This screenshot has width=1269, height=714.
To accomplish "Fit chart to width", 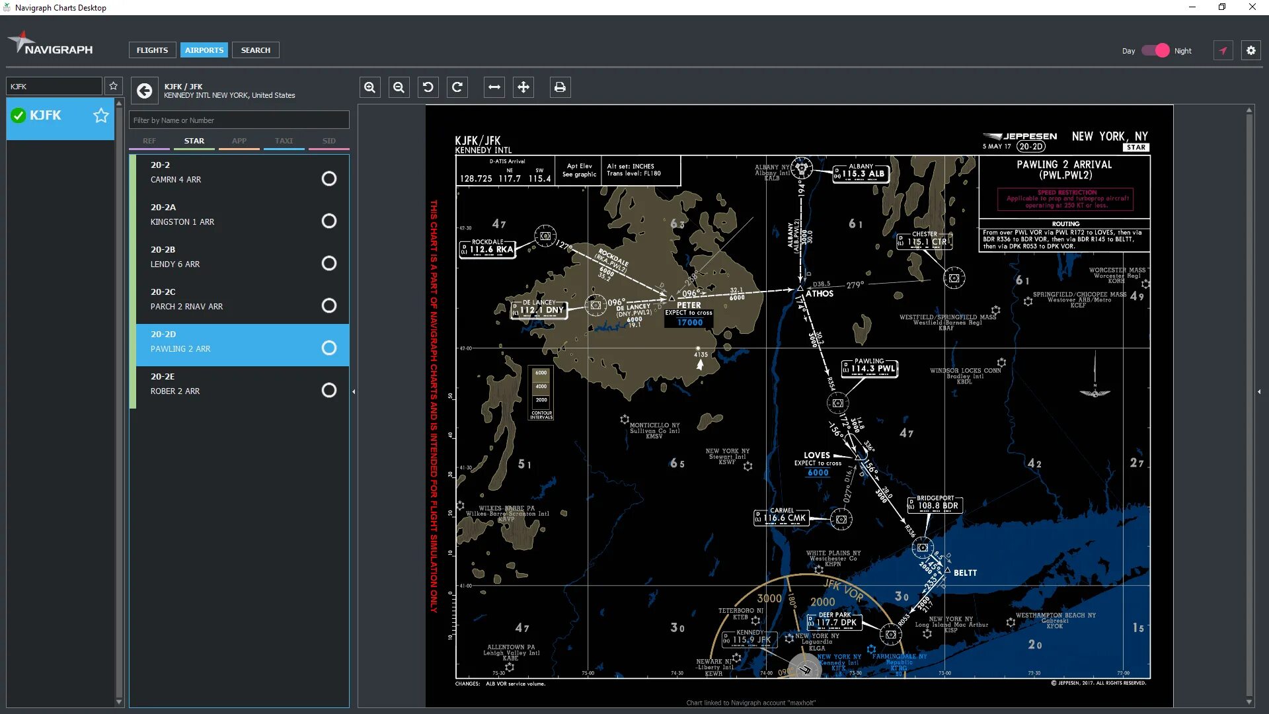I will click(494, 87).
